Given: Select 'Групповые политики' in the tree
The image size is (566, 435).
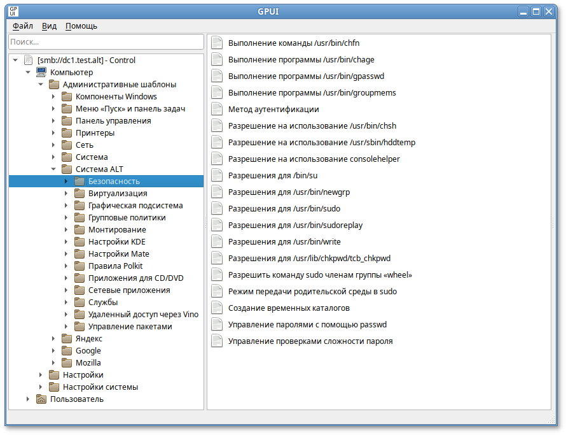Looking at the screenshot, I should [x=127, y=218].
